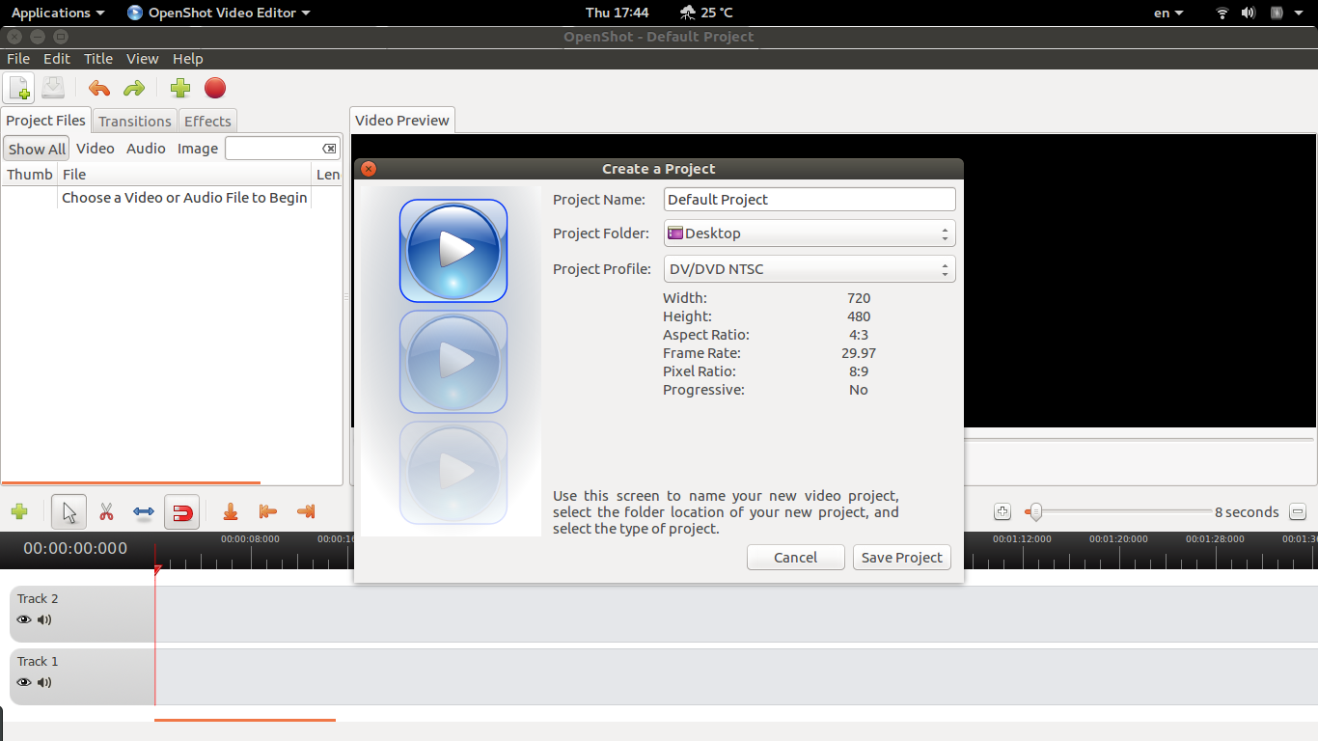Open the Edit menu

[57, 59]
